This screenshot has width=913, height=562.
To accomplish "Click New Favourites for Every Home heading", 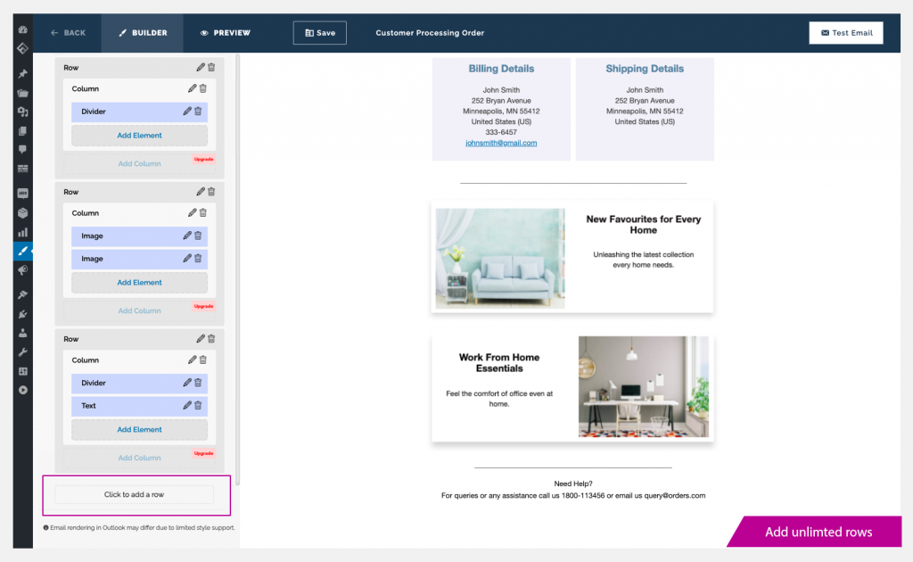I will (x=644, y=225).
